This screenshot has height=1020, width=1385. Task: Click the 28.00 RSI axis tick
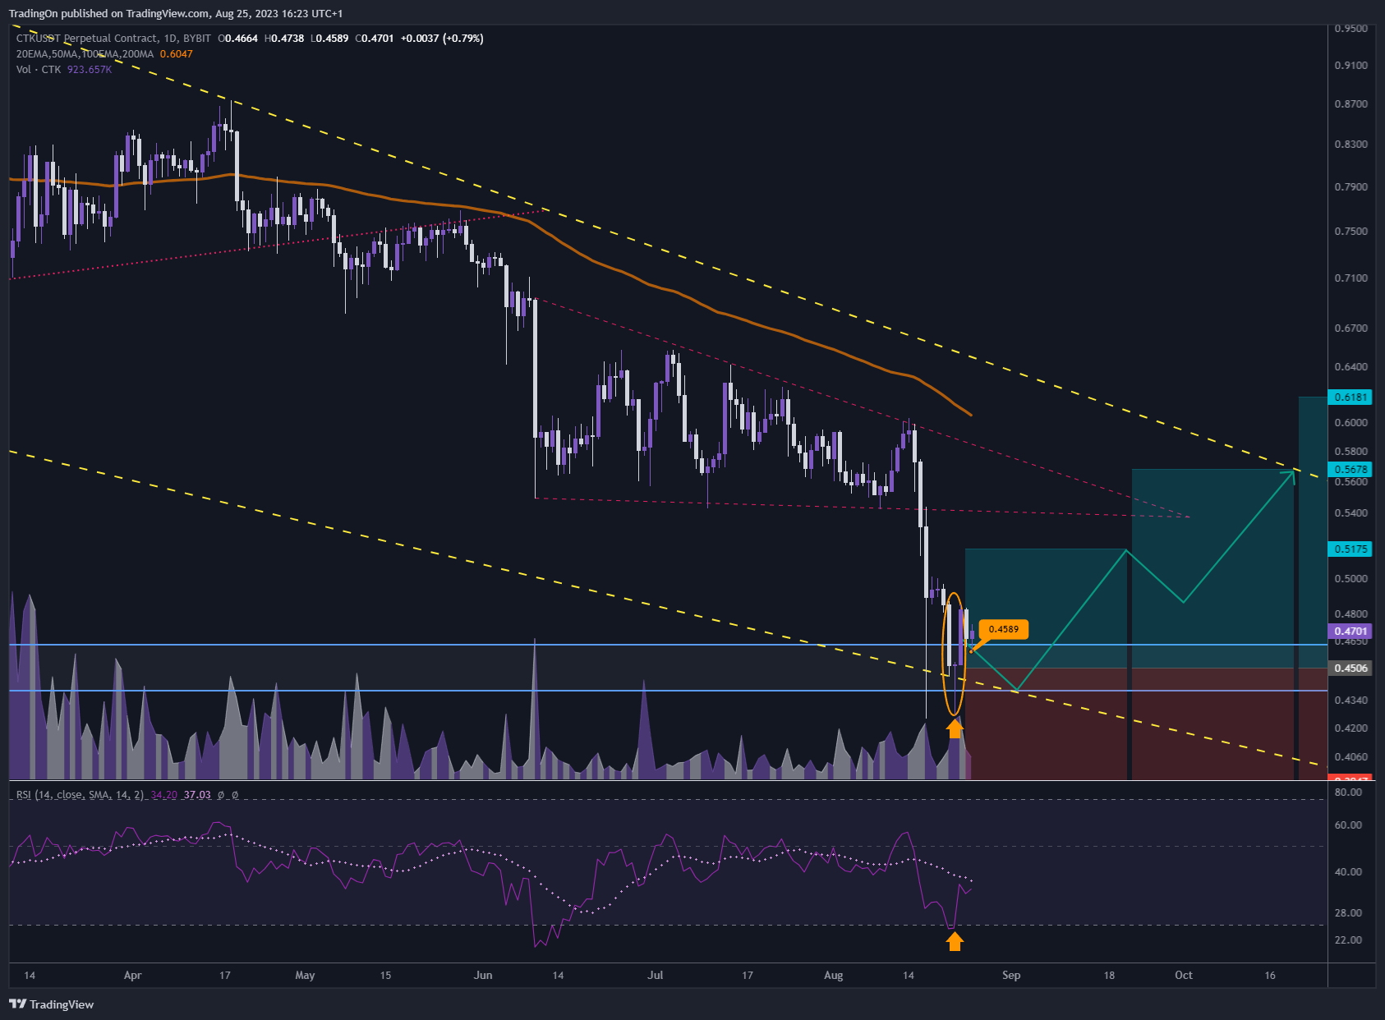coord(1349,913)
